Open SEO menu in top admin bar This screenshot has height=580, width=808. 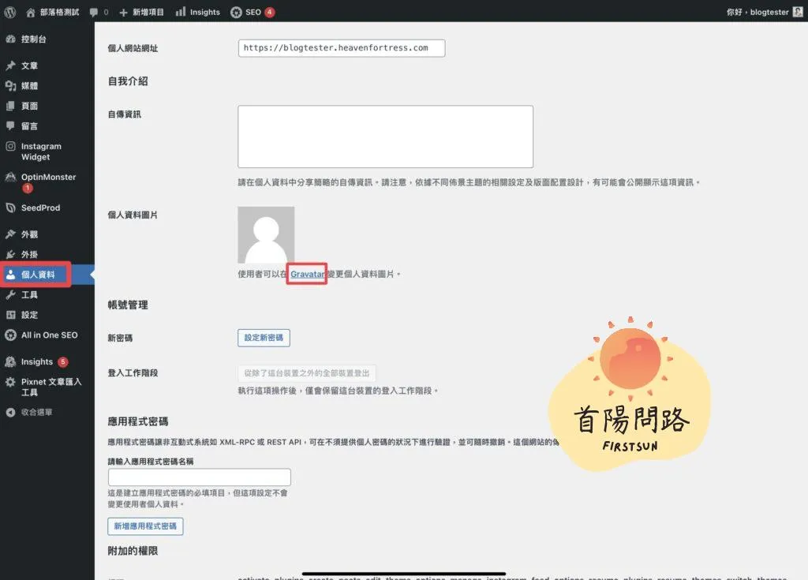click(x=251, y=12)
